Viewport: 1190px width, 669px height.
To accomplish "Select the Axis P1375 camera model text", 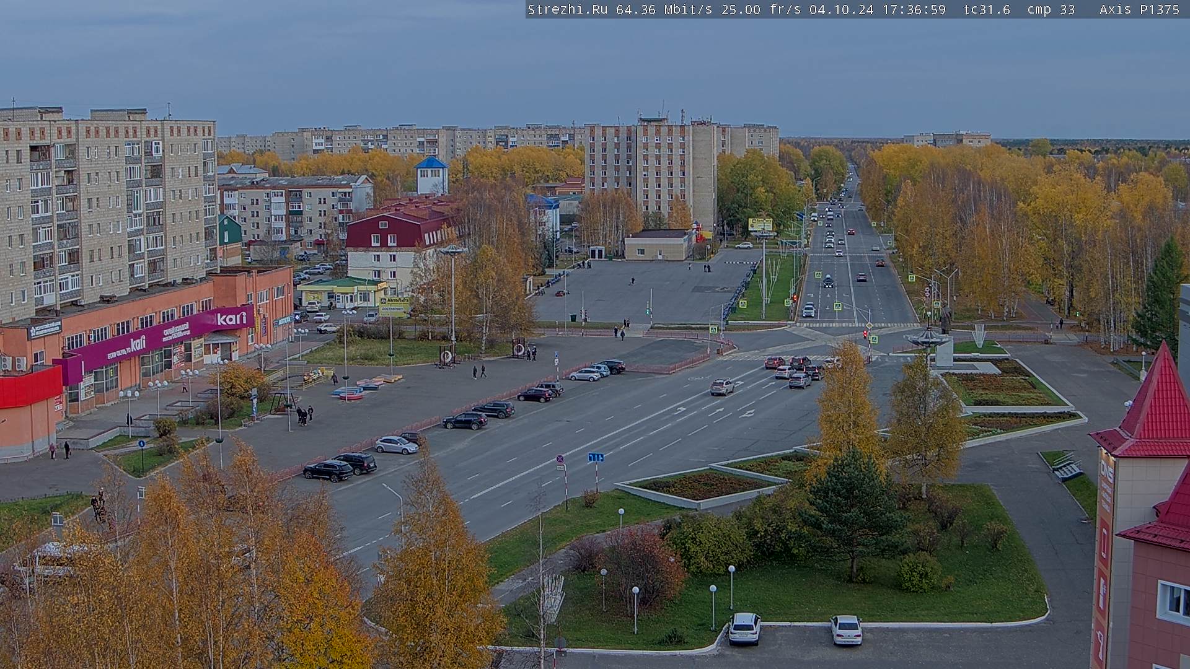I will [1139, 9].
